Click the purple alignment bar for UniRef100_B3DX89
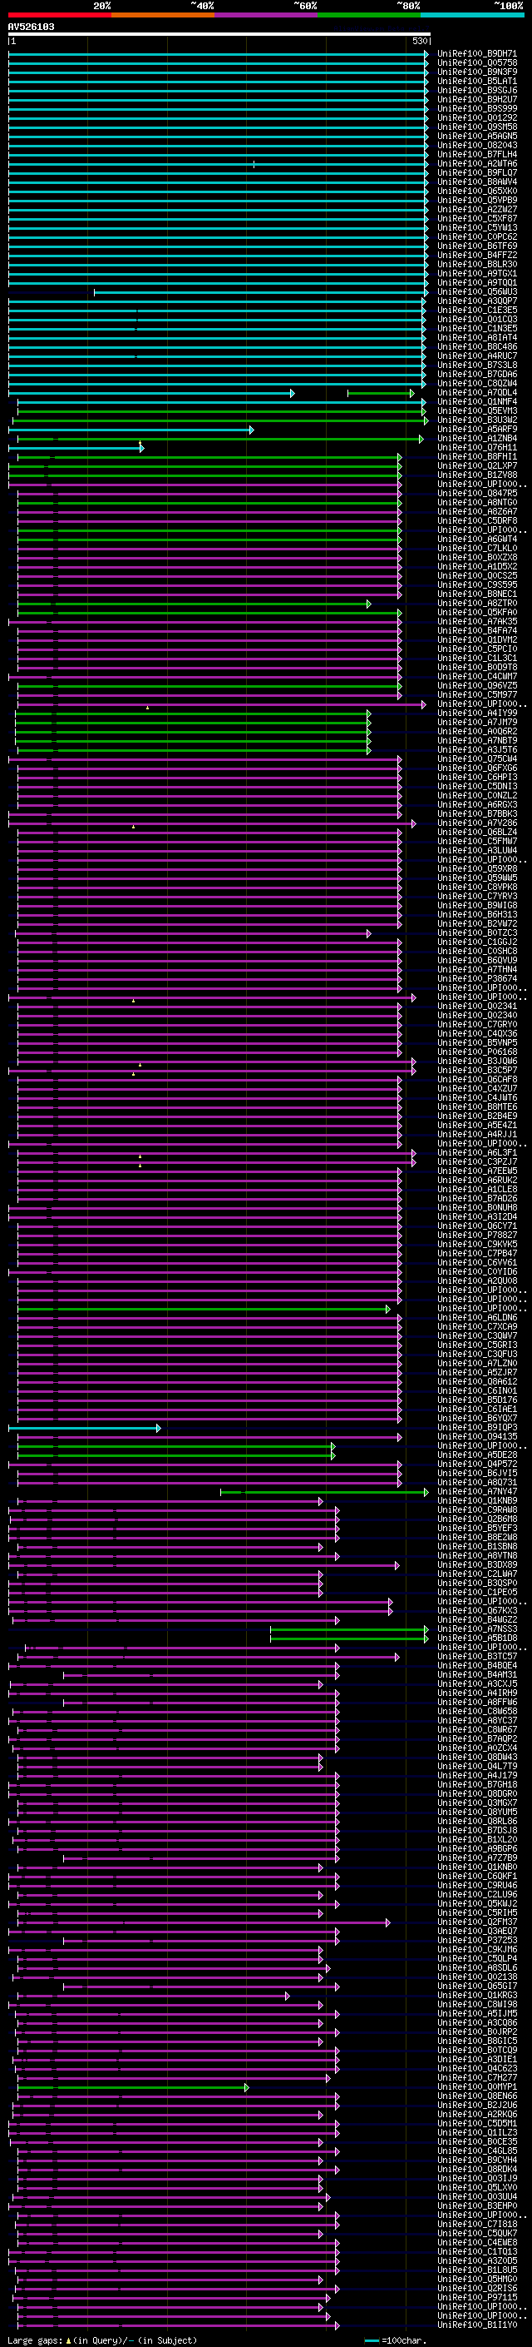The image size is (532, 2347). pos(204,1565)
